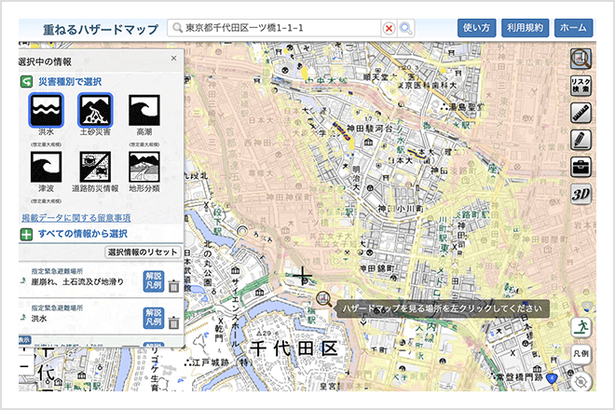Go to ホーム from the header
615x410 pixels.
pos(573,28)
